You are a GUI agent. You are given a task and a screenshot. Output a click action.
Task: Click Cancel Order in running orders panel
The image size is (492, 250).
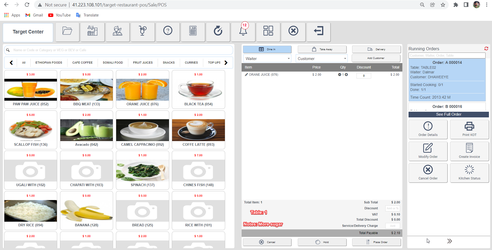click(x=428, y=173)
